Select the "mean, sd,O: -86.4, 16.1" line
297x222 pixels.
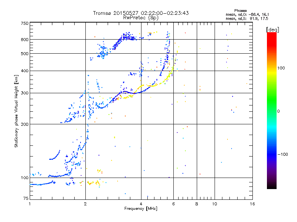(x=247, y=14)
